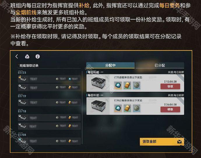Switch to the 已分配 tab

pos(160,65)
